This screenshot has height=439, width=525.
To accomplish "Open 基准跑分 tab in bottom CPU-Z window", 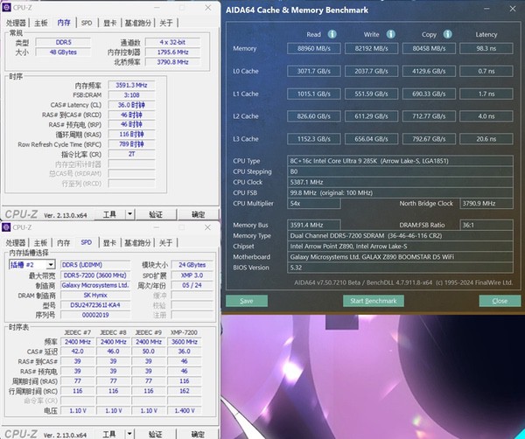I will [137, 242].
